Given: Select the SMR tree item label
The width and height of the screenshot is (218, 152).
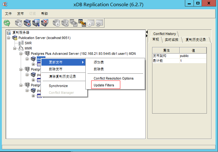Looking at the screenshot, I should pyautogui.click(x=28, y=43).
